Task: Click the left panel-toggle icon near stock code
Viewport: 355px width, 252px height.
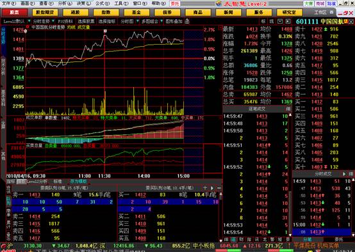Action: click(x=280, y=21)
